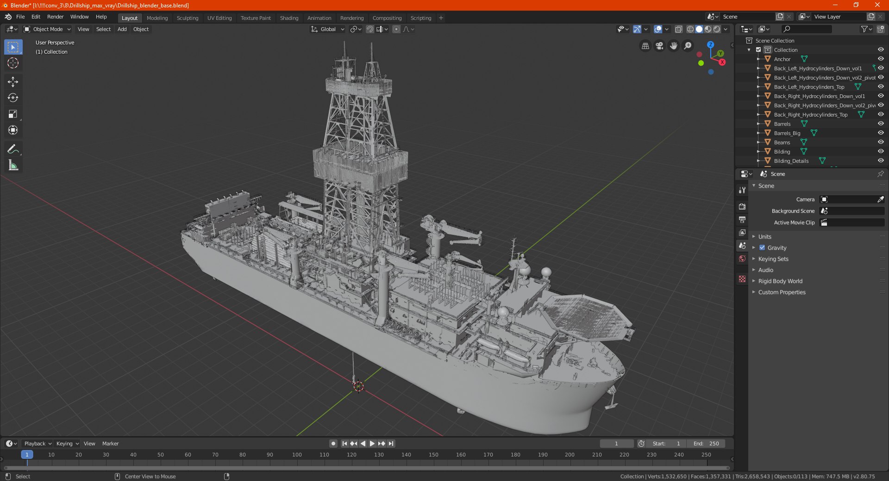This screenshot has width=889, height=481.
Task: Hide the Anchor object via eye icon
Action: 881,59
